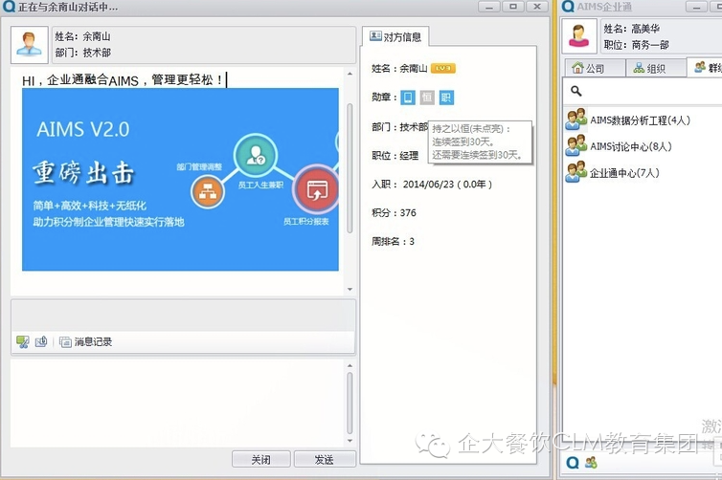
Task: Click the 发送 button
Action: (x=325, y=459)
